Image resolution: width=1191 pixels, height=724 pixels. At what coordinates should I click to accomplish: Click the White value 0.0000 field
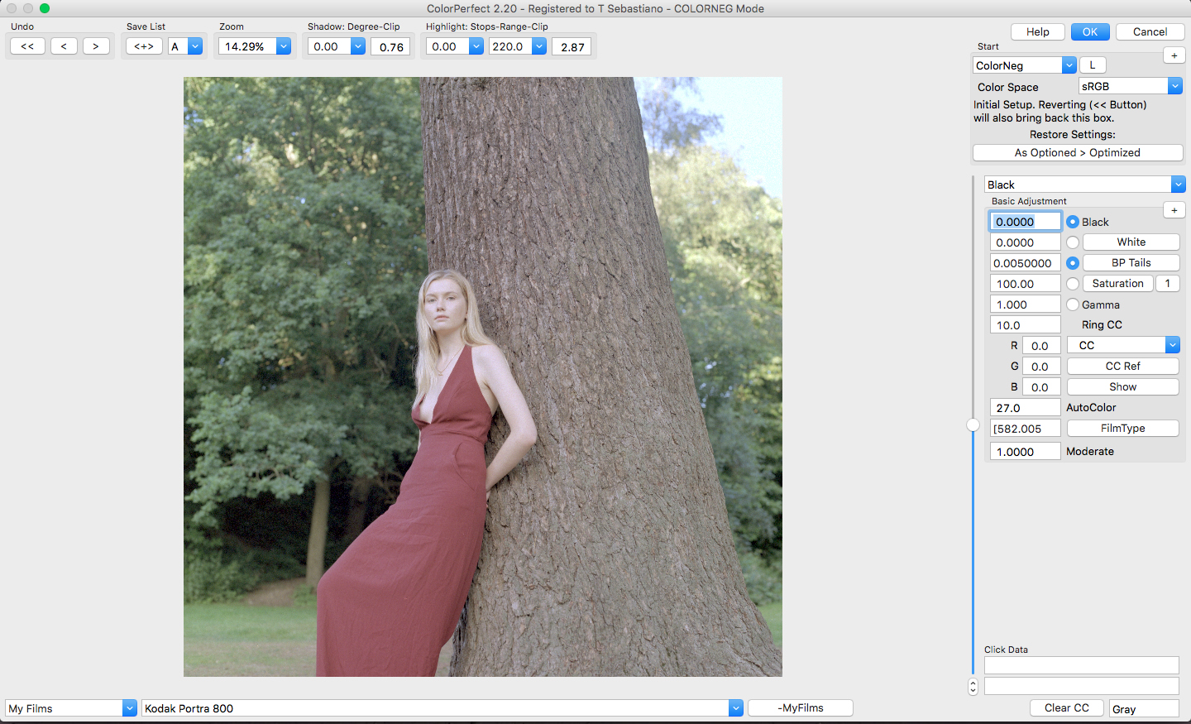click(1026, 242)
